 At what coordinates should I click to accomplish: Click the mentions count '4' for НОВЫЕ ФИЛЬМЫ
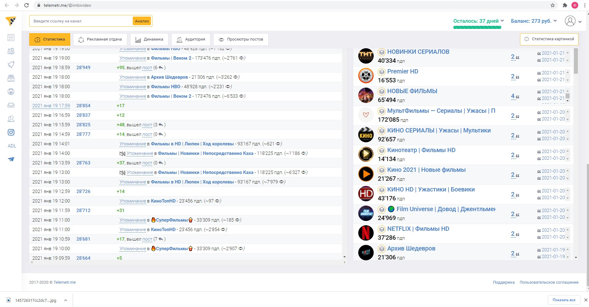coord(513,96)
